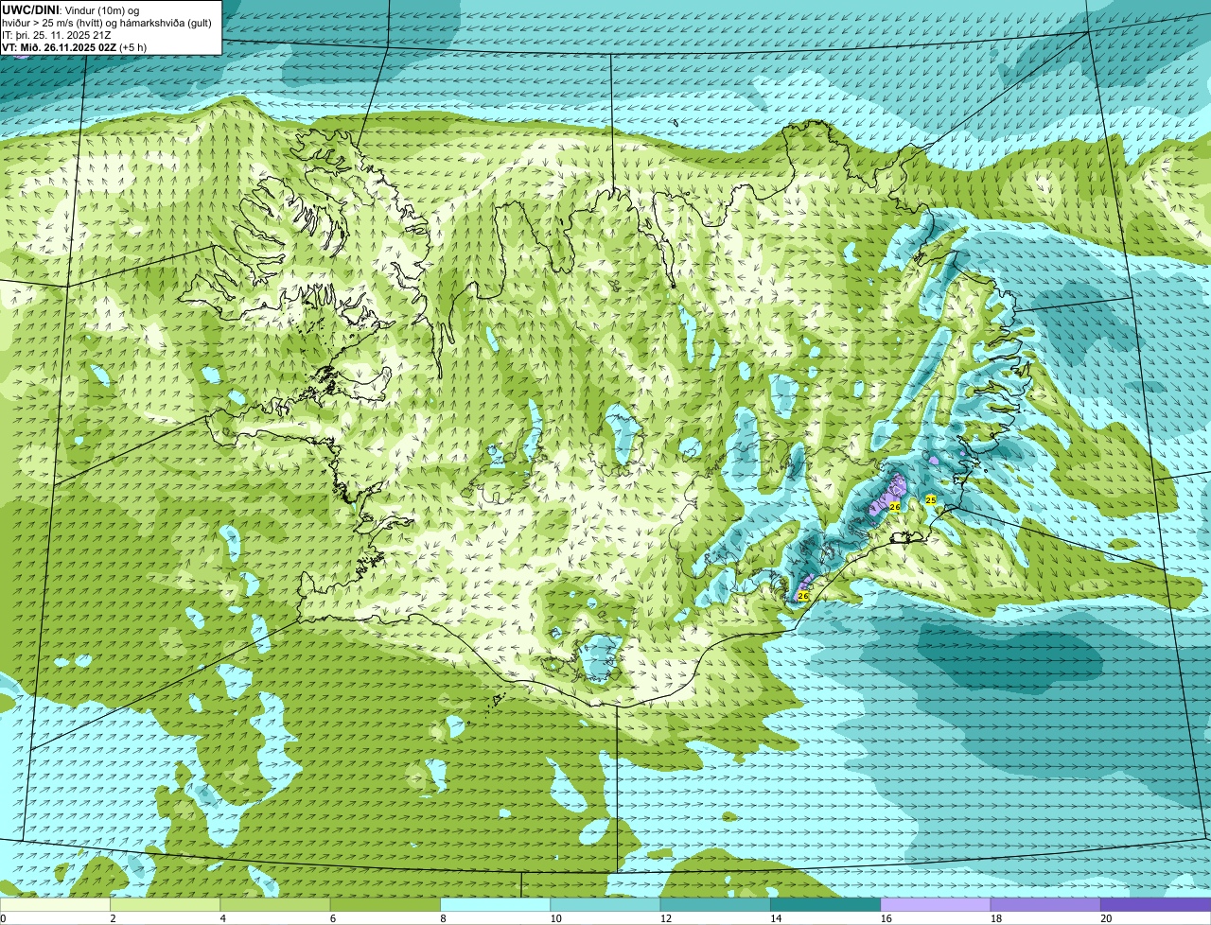Click the 14–16 m/s dark teal legend swatch
Viewport: 1211px width, 925px height.
click(825, 905)
